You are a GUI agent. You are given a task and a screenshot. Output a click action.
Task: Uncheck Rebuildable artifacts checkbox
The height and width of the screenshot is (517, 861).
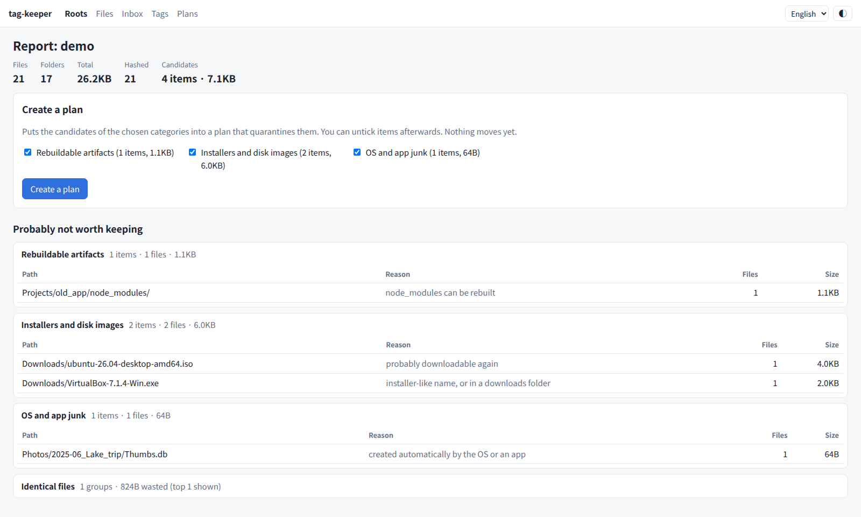click(28, 152)
